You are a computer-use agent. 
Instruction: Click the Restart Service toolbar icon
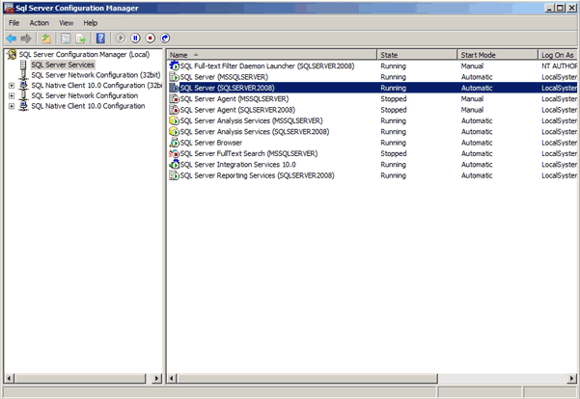coord(165,38)
